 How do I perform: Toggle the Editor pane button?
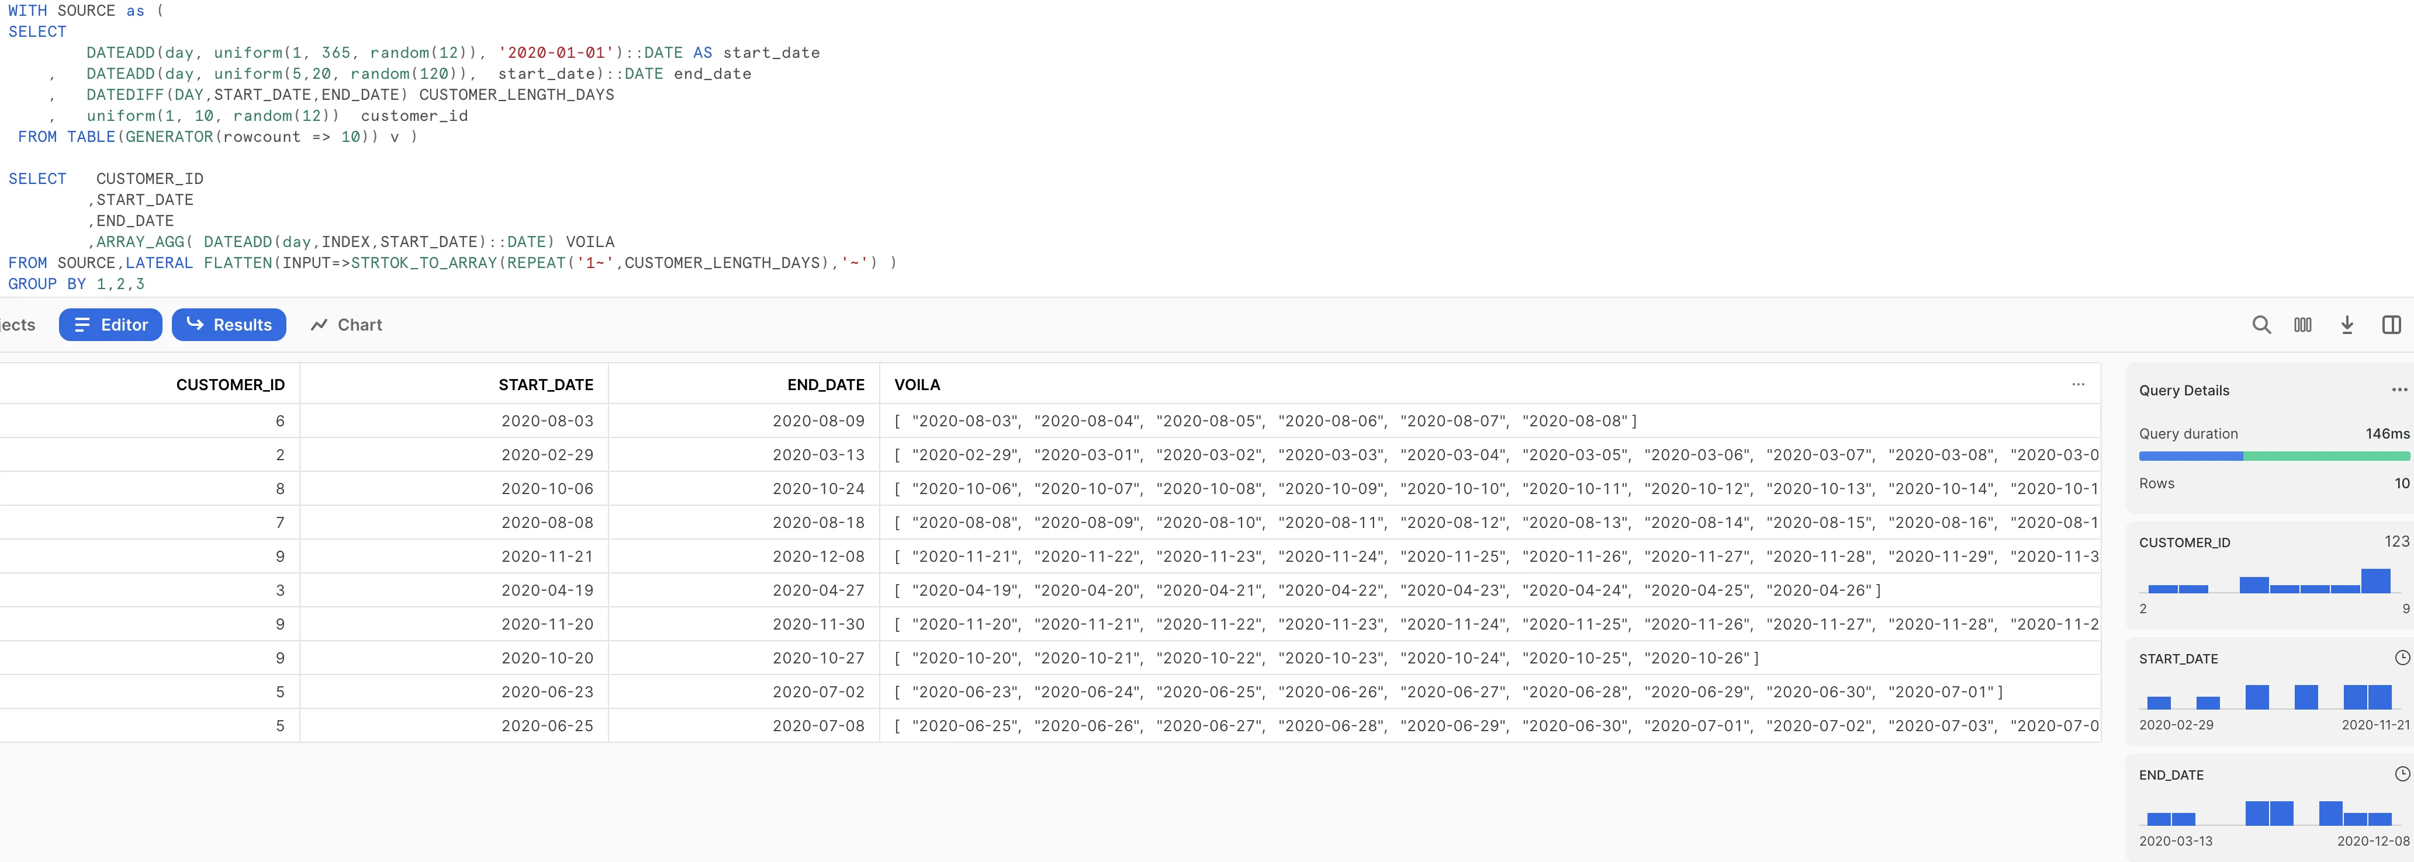click(x=110, y=325)
